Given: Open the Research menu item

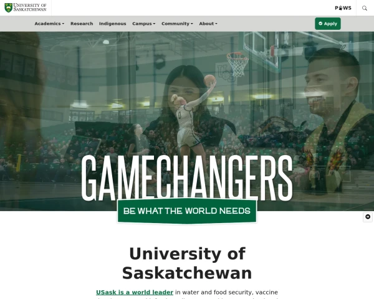Looking at the screenshot, I should coord(82,24).
